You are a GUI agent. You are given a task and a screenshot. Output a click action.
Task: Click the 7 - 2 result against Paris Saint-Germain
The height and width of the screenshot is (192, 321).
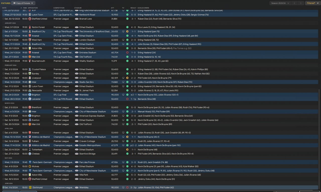pos(133,171)
